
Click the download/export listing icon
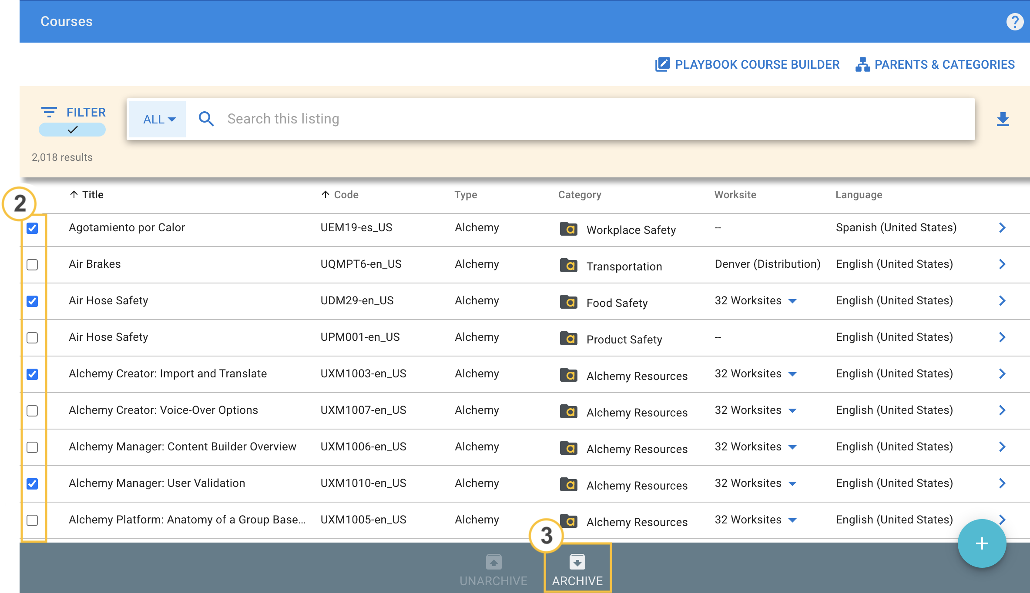[x=1003, y=119]
